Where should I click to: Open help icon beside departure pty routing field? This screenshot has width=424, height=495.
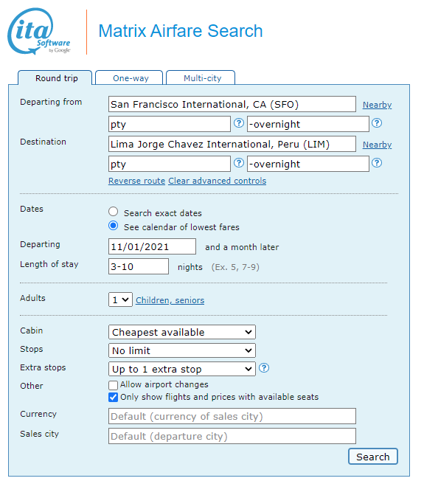[238, 123]
